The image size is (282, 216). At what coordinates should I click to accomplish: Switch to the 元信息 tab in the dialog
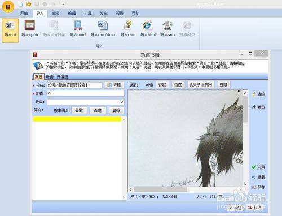coord(62,77)
